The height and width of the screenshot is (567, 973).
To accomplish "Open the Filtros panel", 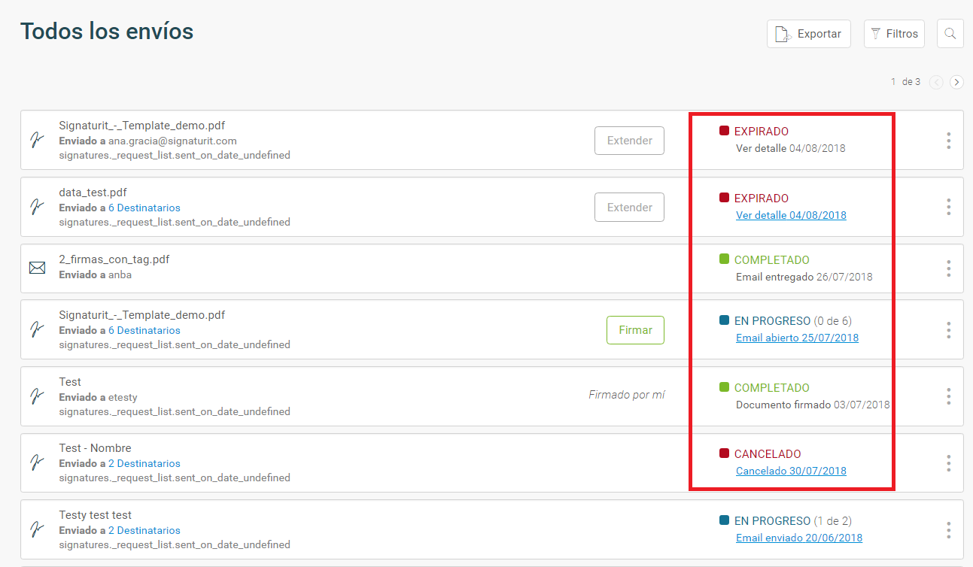I will [894, 34].
